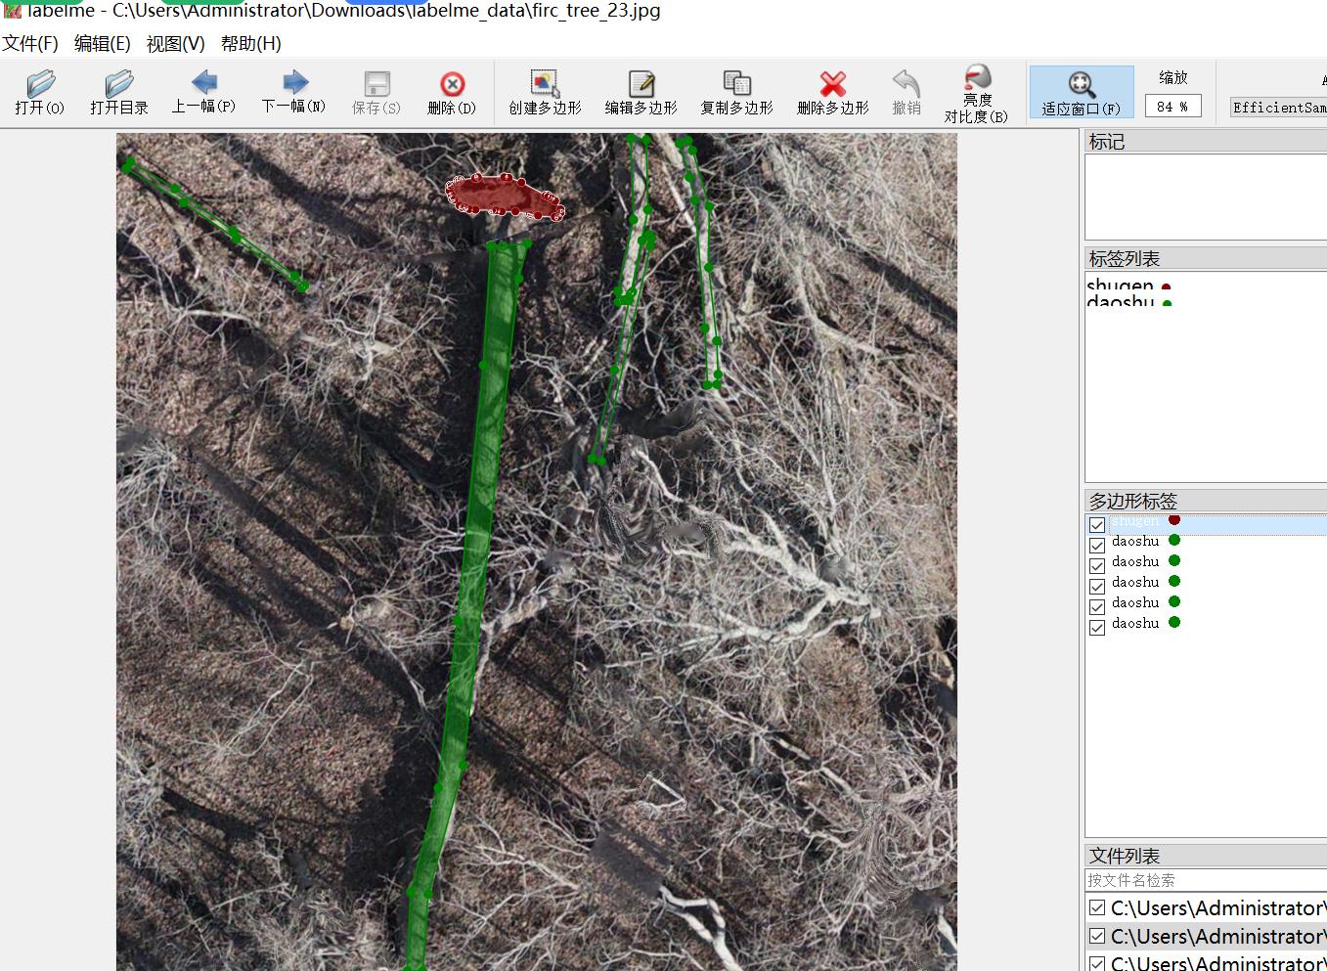Open the View (视图) menu
1327x971 pixels.
(175, 44)
